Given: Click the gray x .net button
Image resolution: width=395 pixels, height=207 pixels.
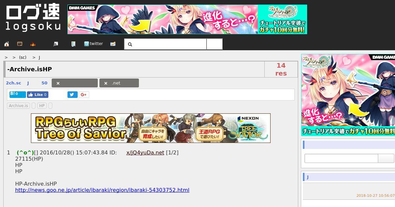Looking at the screenshot, I should pyautogui.click(x=119, y=83).
